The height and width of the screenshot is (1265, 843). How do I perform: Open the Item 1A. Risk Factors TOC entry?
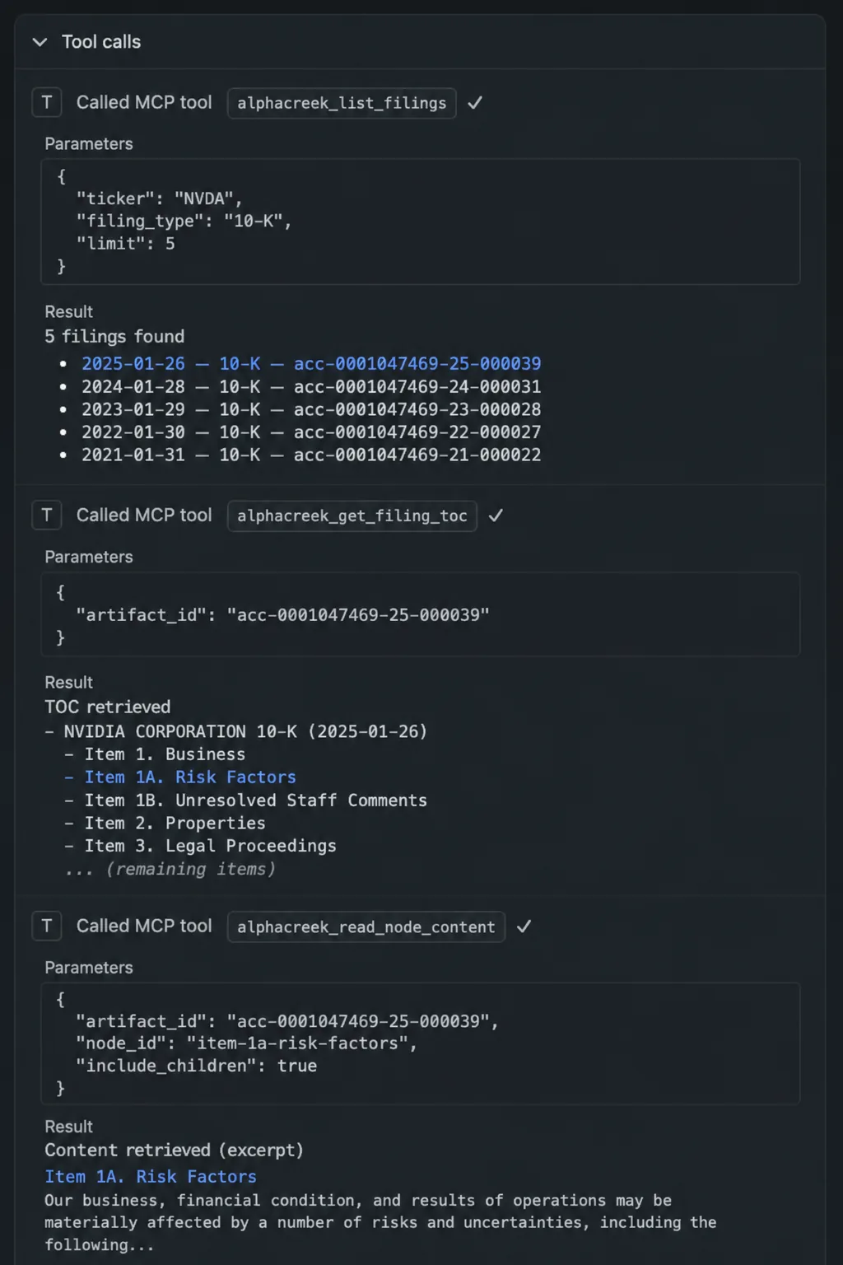pos(190,777)
